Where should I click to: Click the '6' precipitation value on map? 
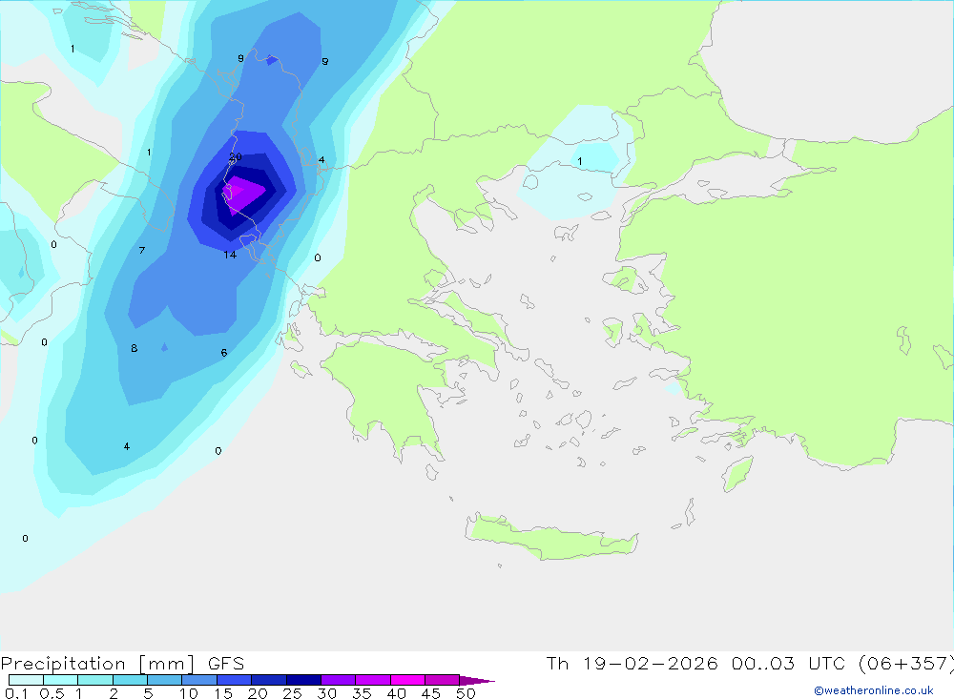pos(224,353)
